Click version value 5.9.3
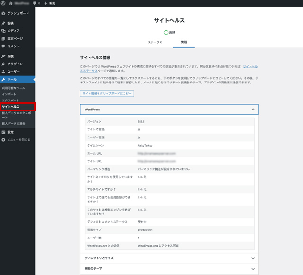The height and width of the screenshot is (275, 303). (x=141, y=121)
